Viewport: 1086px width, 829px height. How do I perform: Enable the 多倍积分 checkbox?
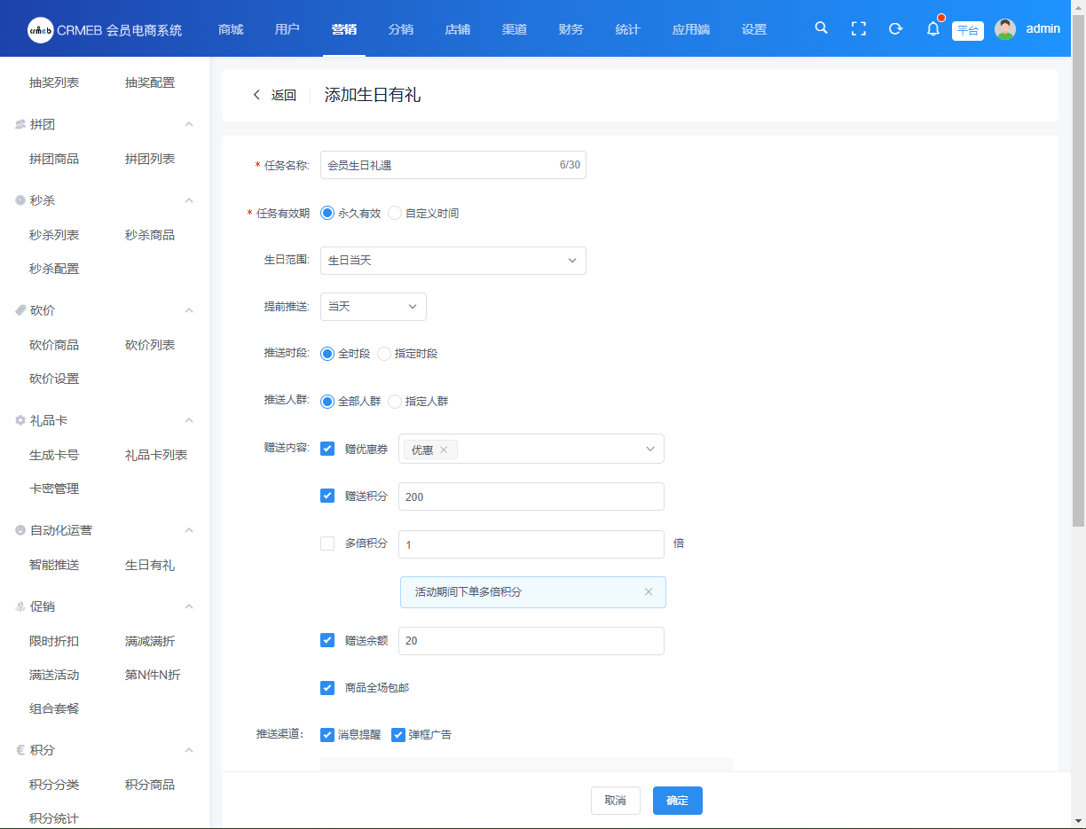pos(327,544)
